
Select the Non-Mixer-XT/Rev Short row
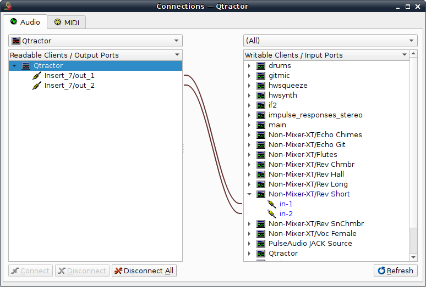click(x=326, y=194)
